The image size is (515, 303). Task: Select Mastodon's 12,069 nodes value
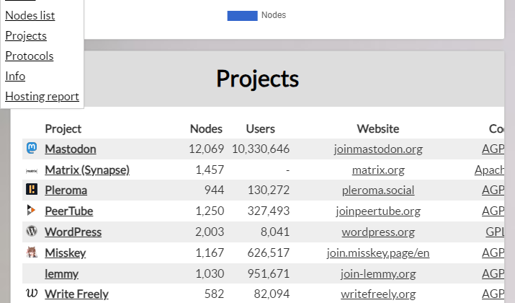coord(206,149)
